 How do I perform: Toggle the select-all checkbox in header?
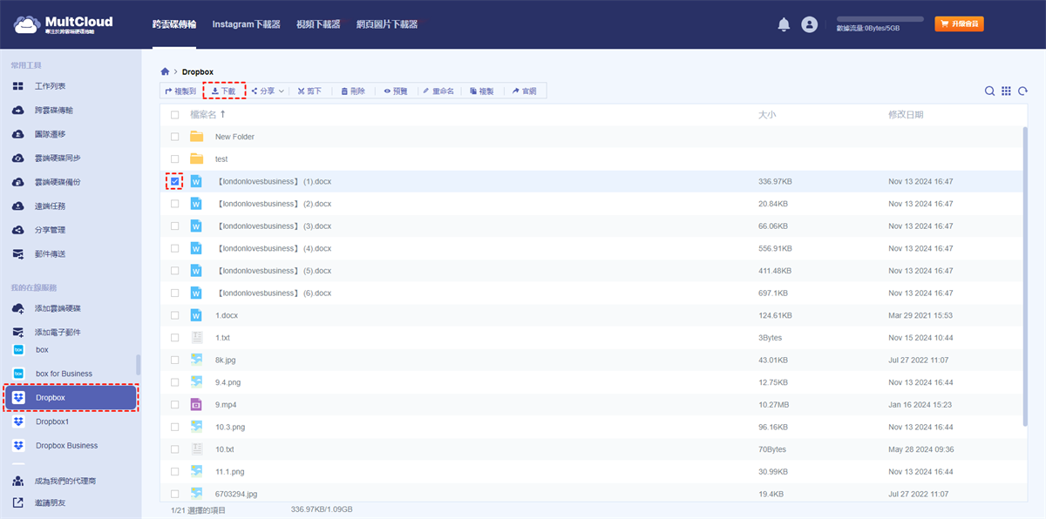[x=175, y=115]
